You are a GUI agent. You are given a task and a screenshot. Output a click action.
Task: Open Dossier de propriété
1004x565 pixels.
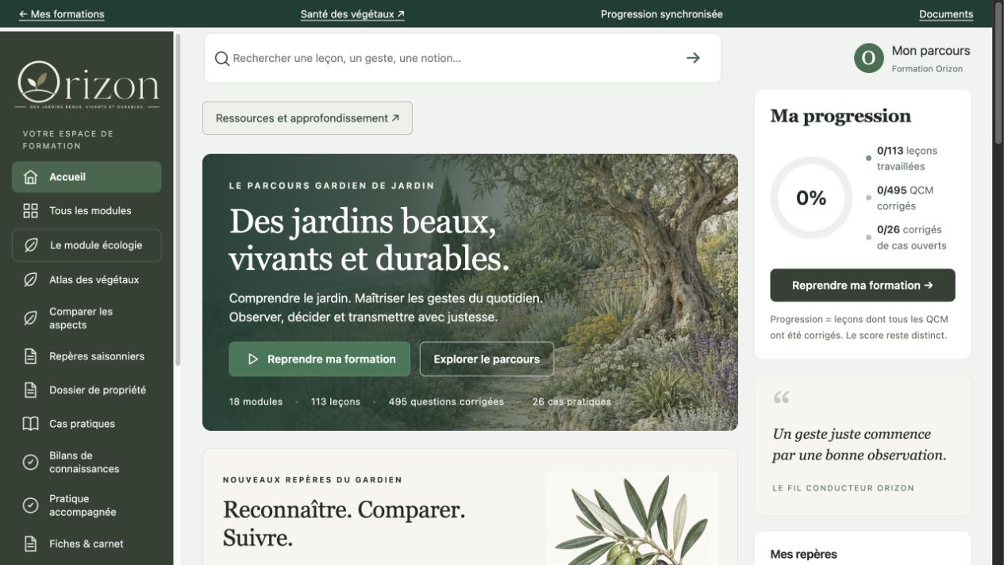(87, 390)
